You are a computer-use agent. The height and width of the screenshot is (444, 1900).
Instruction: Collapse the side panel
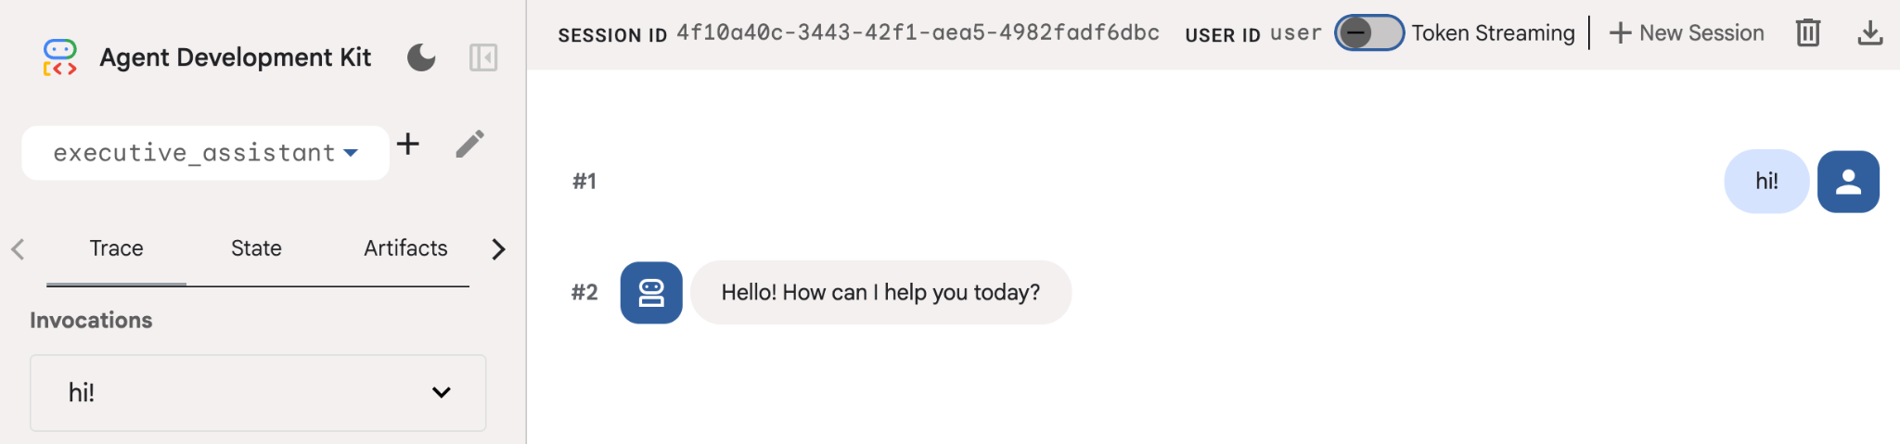pos(483,57)
